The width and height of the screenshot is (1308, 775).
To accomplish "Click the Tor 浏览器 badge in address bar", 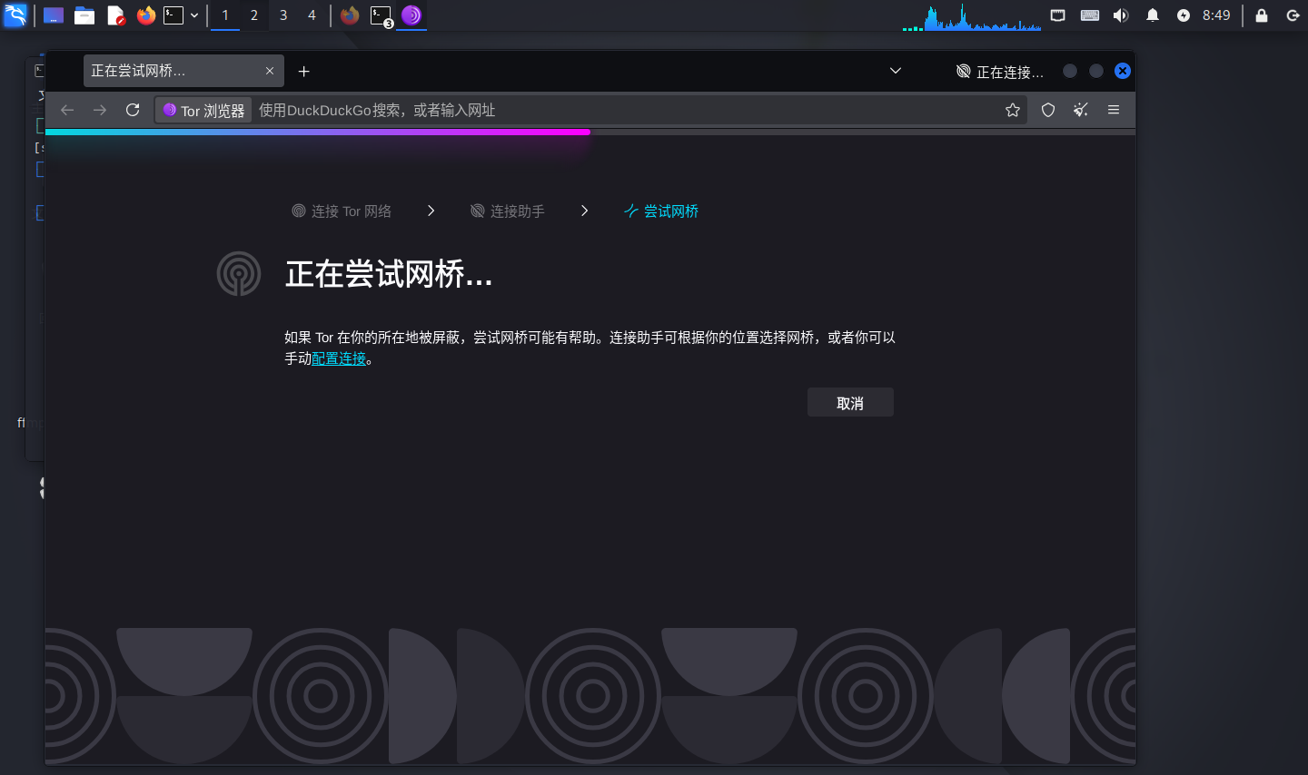I will 203,110.
